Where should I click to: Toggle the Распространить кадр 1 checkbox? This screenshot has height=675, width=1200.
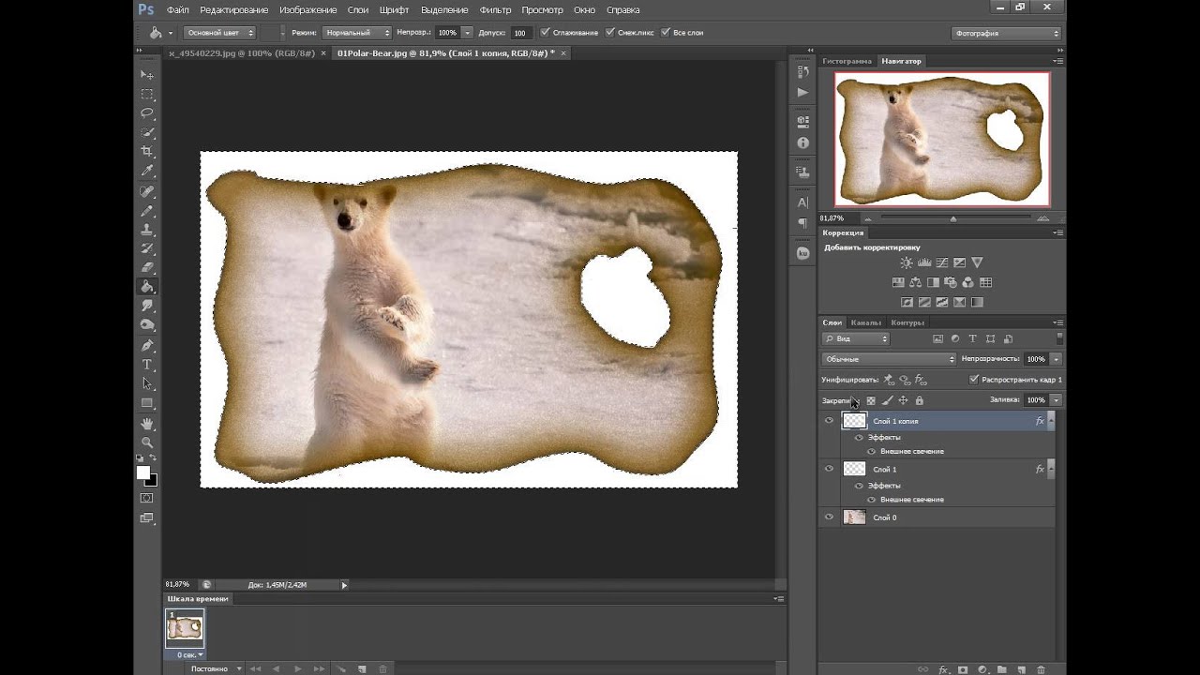coord(974,380)
